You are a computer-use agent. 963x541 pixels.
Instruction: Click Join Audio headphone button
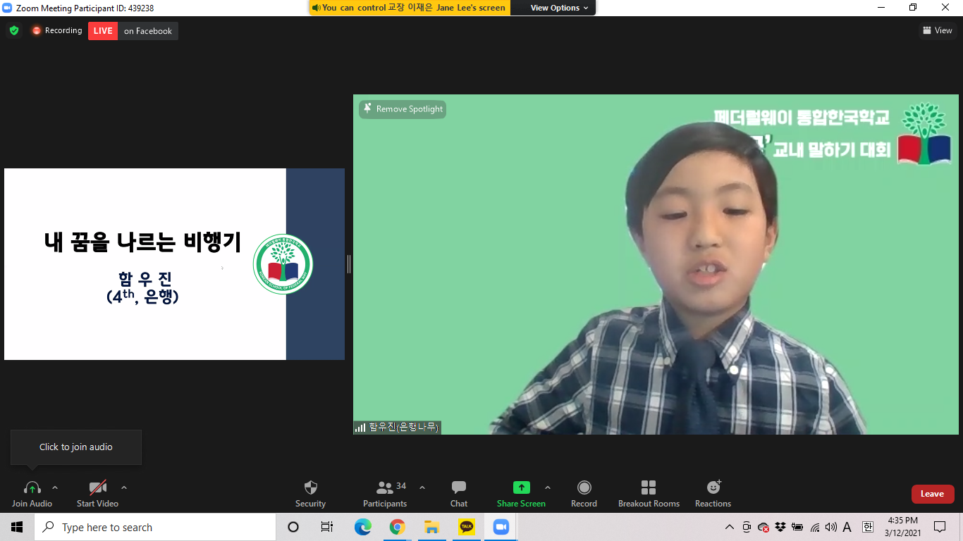(32, 488)
